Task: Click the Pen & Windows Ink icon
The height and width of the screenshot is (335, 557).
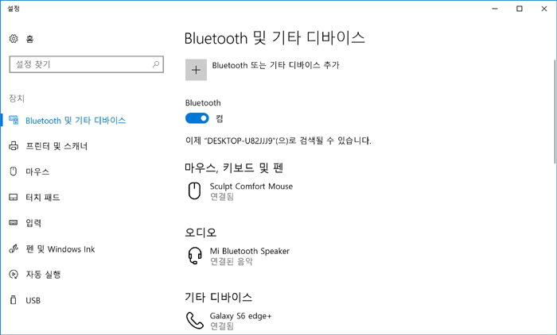Action: tap(14, 249)
